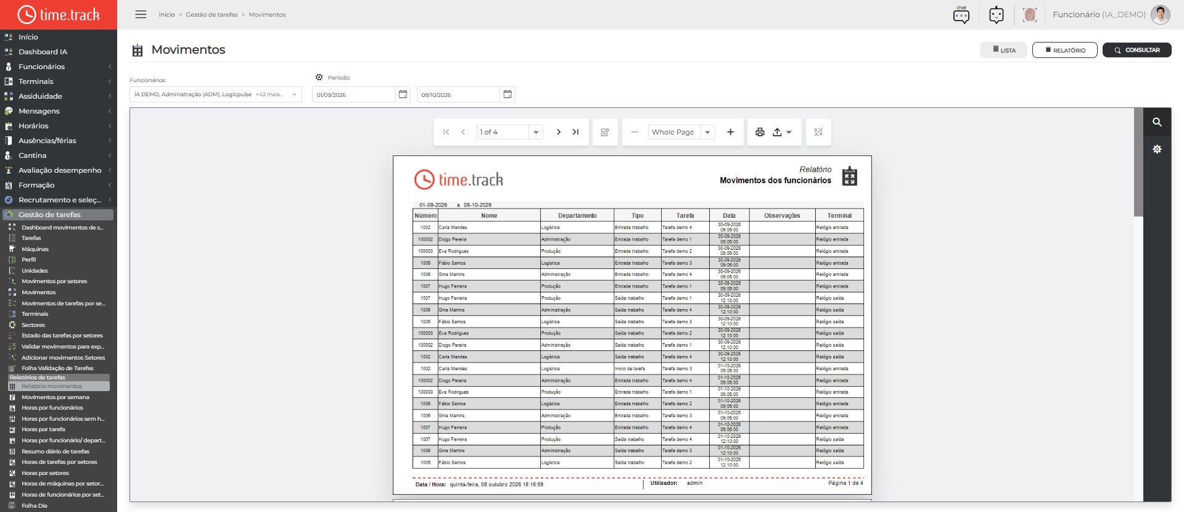Expand the Funcionários selection dropdown
Screen dimensions: 1184x512
(216, 94)
